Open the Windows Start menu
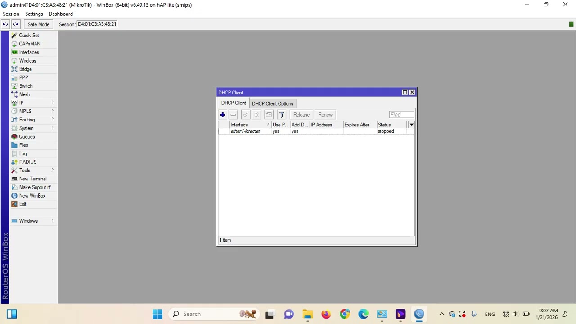 point(157,314)
